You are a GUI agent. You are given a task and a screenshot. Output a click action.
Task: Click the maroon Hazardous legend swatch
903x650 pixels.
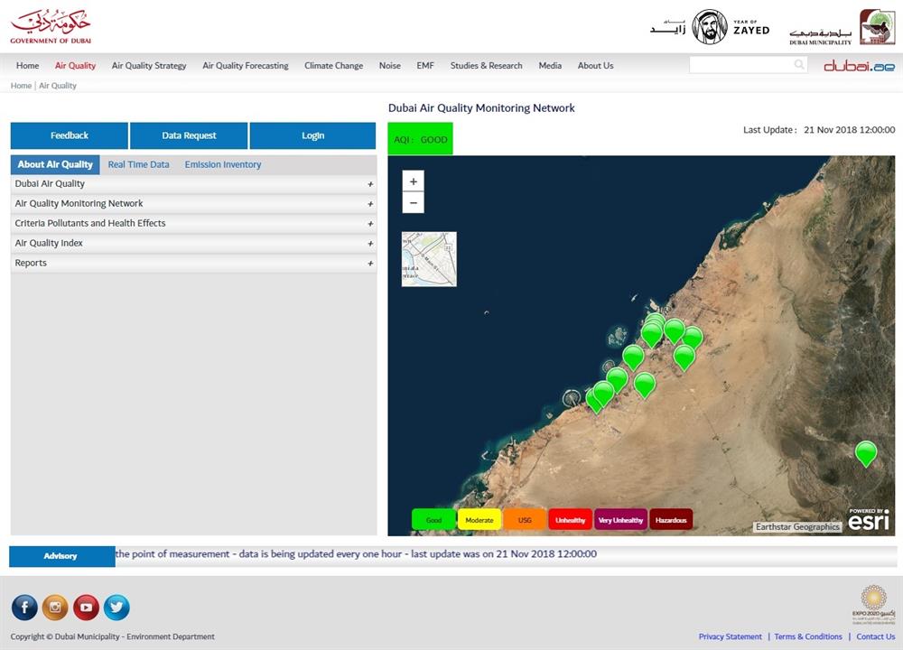[671, 520]
